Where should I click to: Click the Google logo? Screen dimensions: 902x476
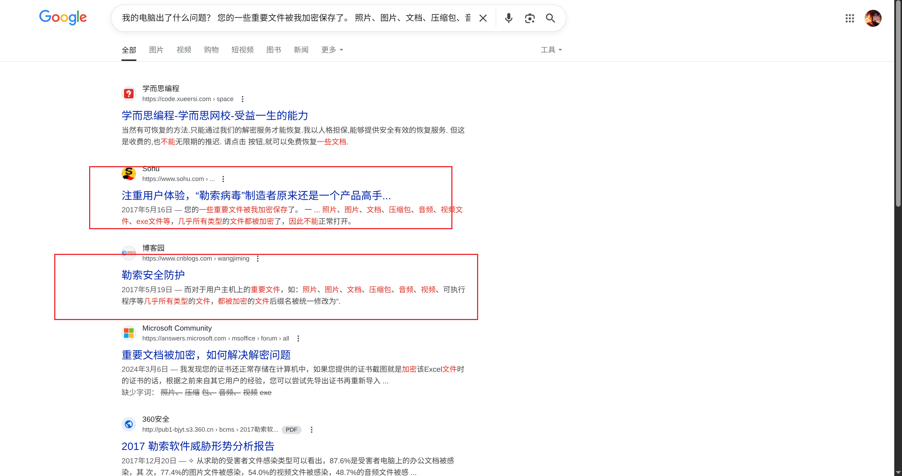coord(63,17)
